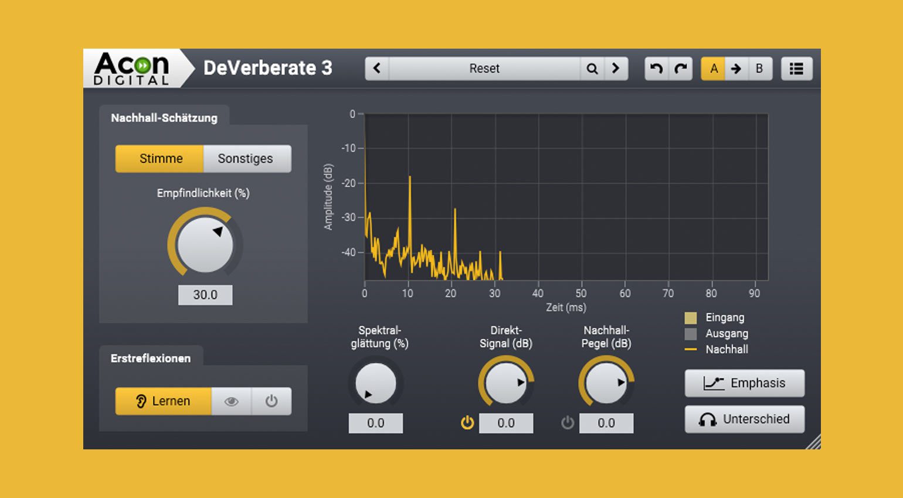Open the Reset preset name field
The image size is (903, 498).
click(x=484, y=69)
